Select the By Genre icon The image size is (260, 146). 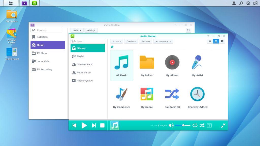(x=147, y=94)
